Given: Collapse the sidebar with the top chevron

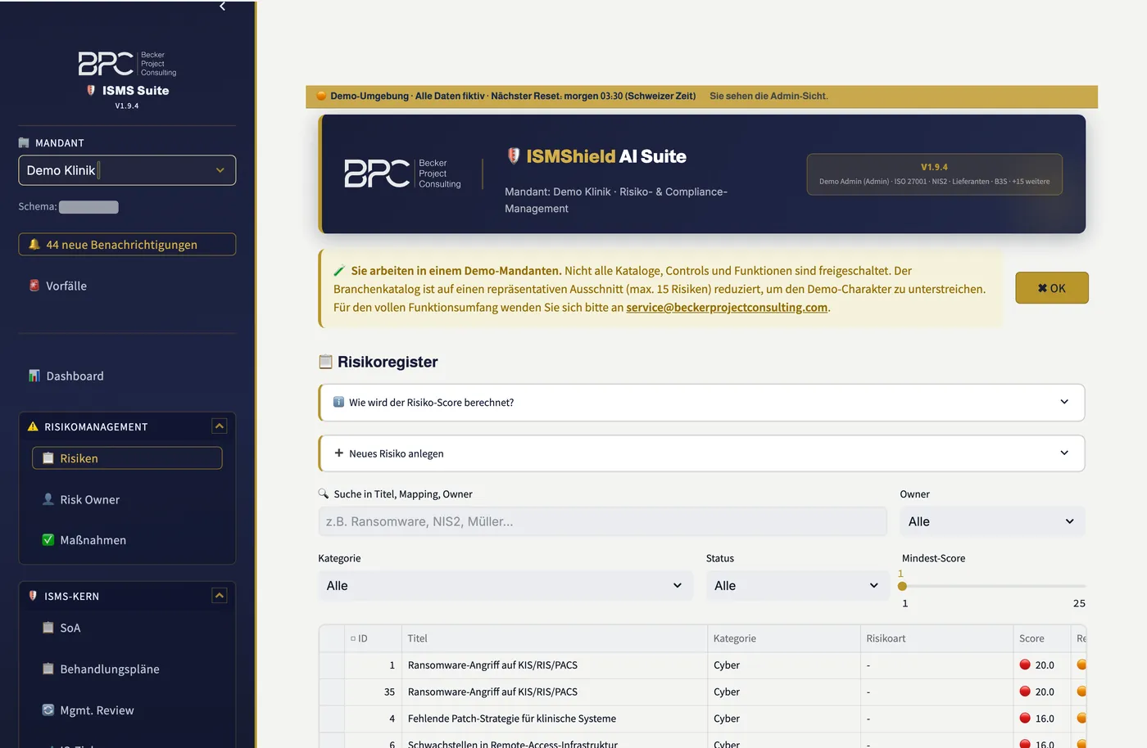Looking at the screenshot, I should click(x=222, y=7).
